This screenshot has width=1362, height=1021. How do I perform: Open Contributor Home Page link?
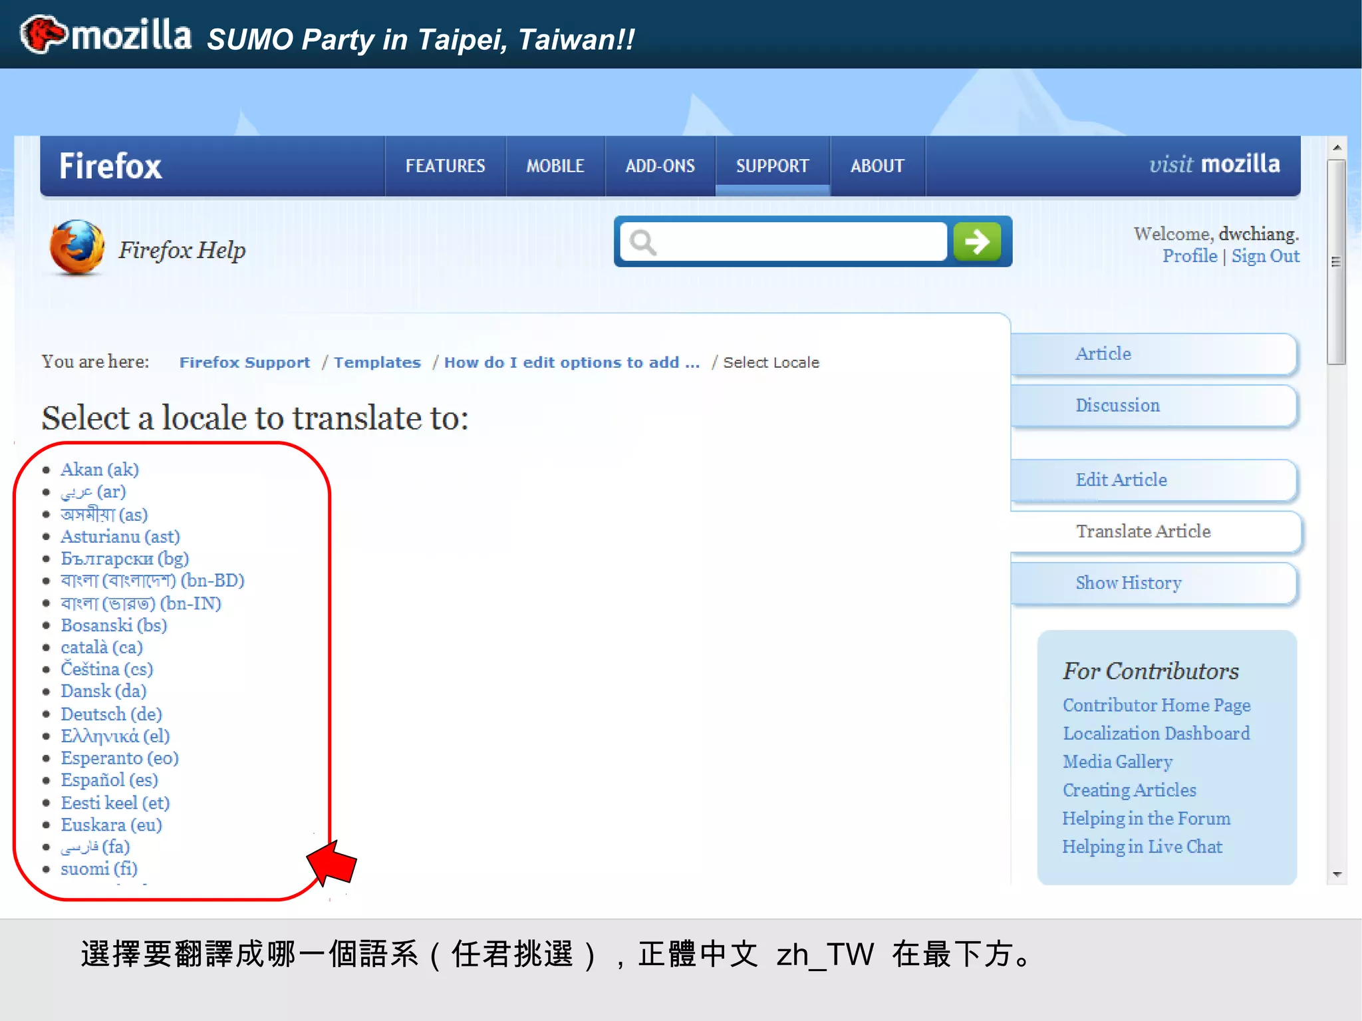[x=1157, y=705]
